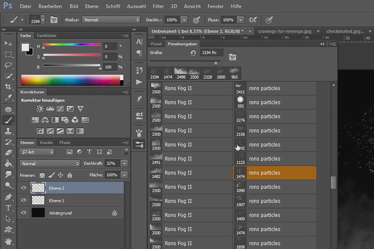Switch to the Farbfelder tab
This screenshot has width=374, height=249.
pos(47,35)
